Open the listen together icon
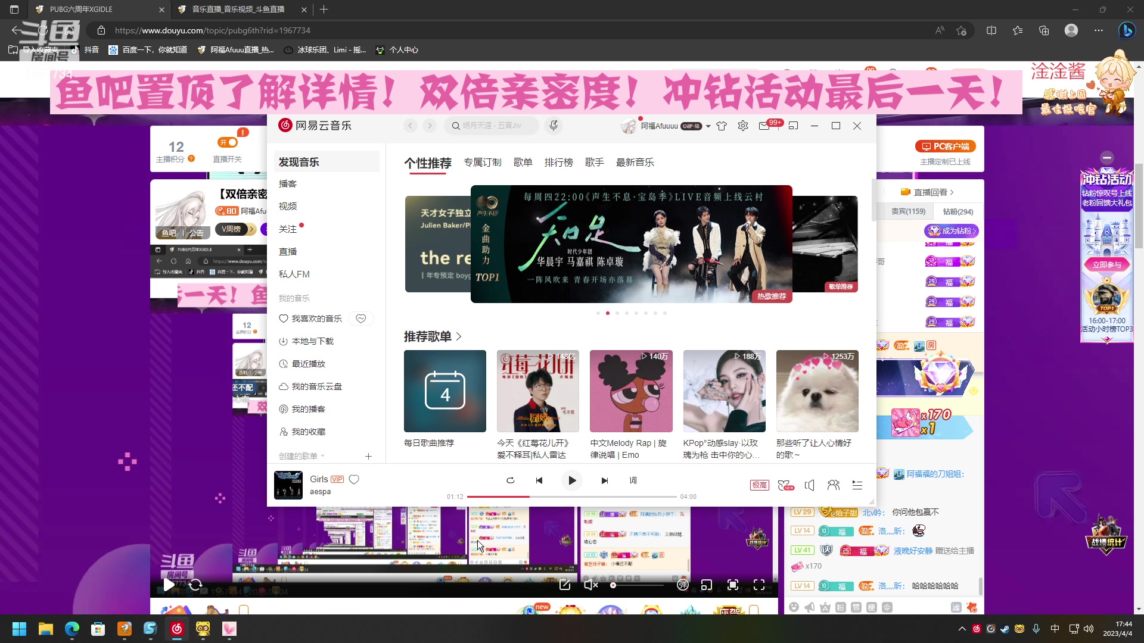The image size is (1144, 643). 834,485
